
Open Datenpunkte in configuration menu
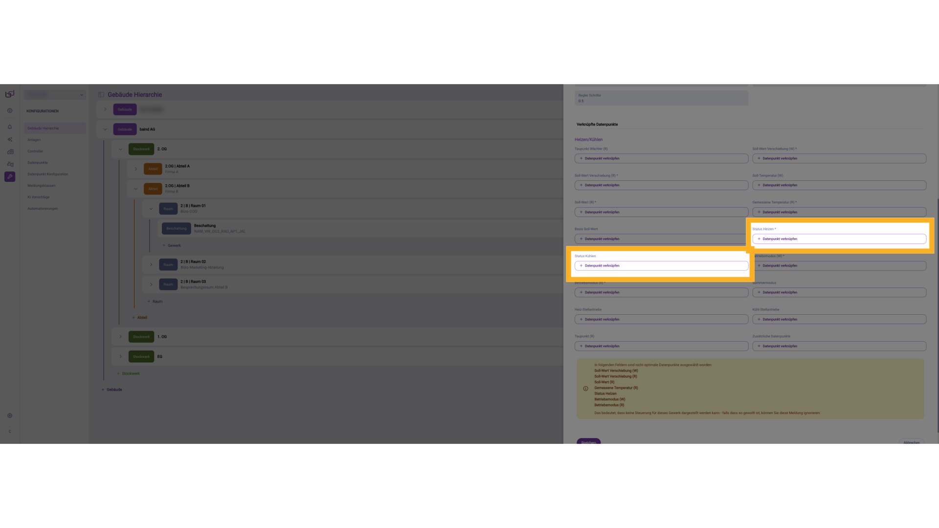click(38, 163)
